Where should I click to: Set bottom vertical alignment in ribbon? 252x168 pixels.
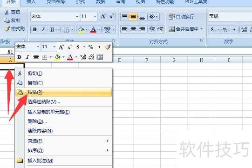click(142, 17)
